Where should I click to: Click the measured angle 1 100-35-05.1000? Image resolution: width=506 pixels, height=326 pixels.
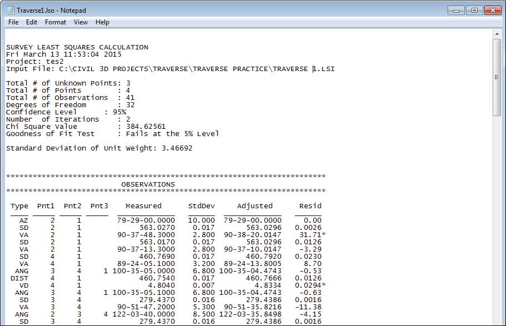[x=139, y=293]
